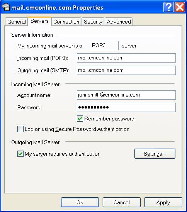Screen dimensions: 187x212
Task: Click the Cancel button
Action: (121, 202)
